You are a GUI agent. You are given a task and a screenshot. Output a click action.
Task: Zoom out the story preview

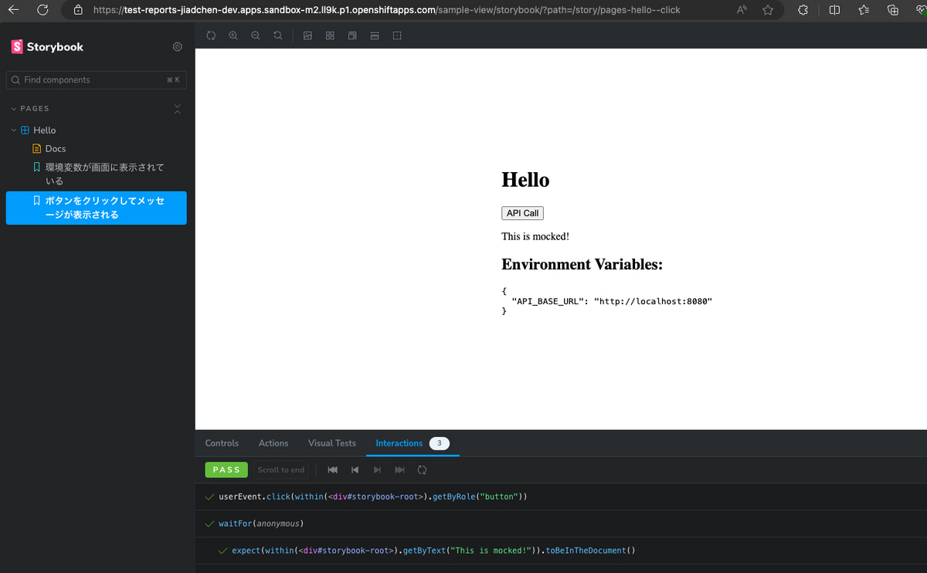tap(255, 36)
